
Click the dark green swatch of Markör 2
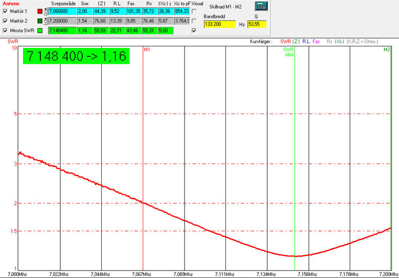click(x=40, y=21)
